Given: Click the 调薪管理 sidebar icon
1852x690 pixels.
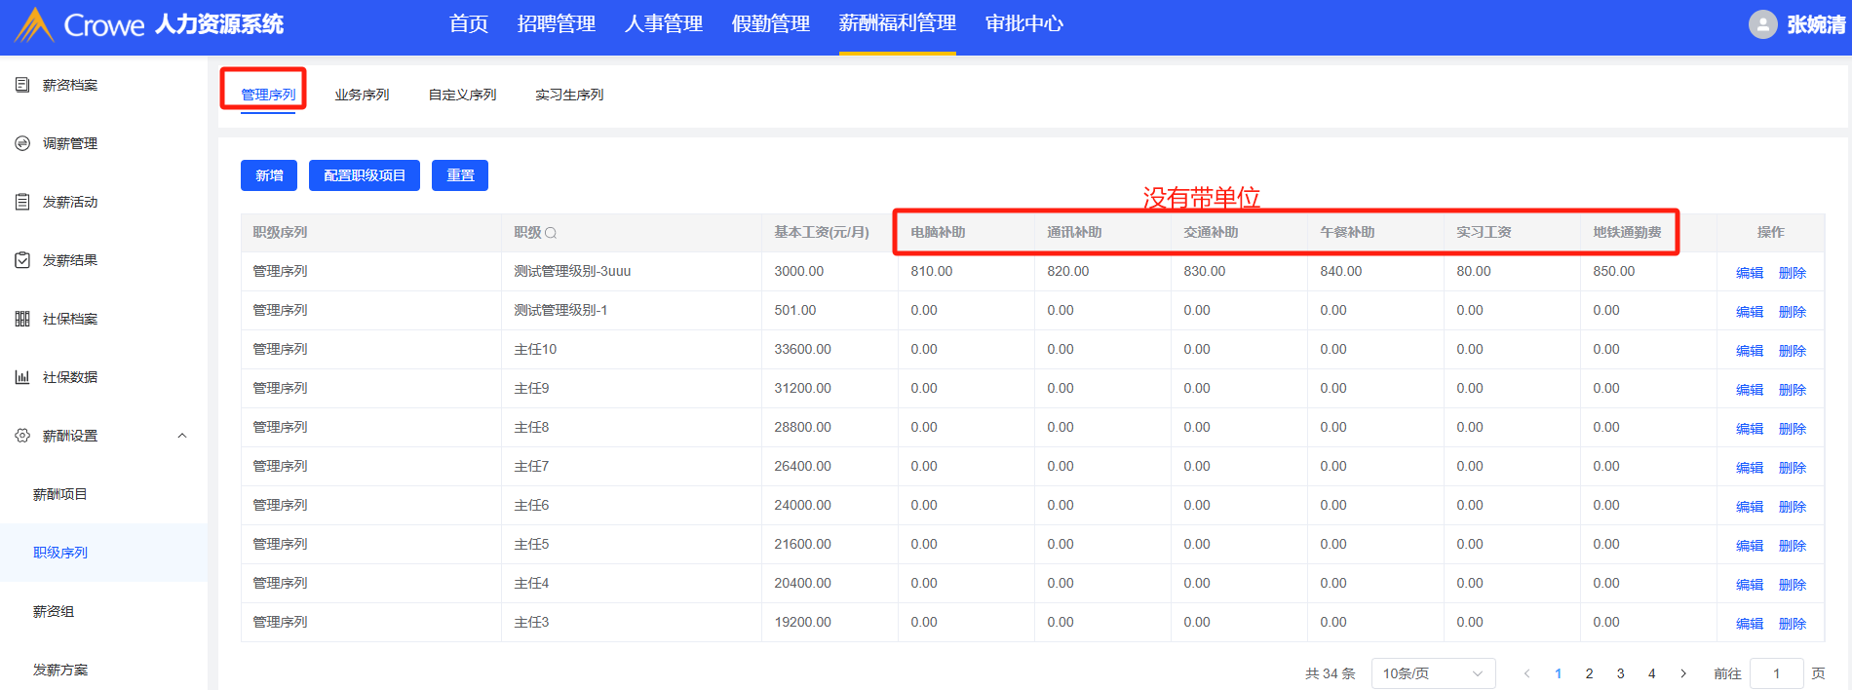Looking at the screenshot, I should [x=22, y=143].
